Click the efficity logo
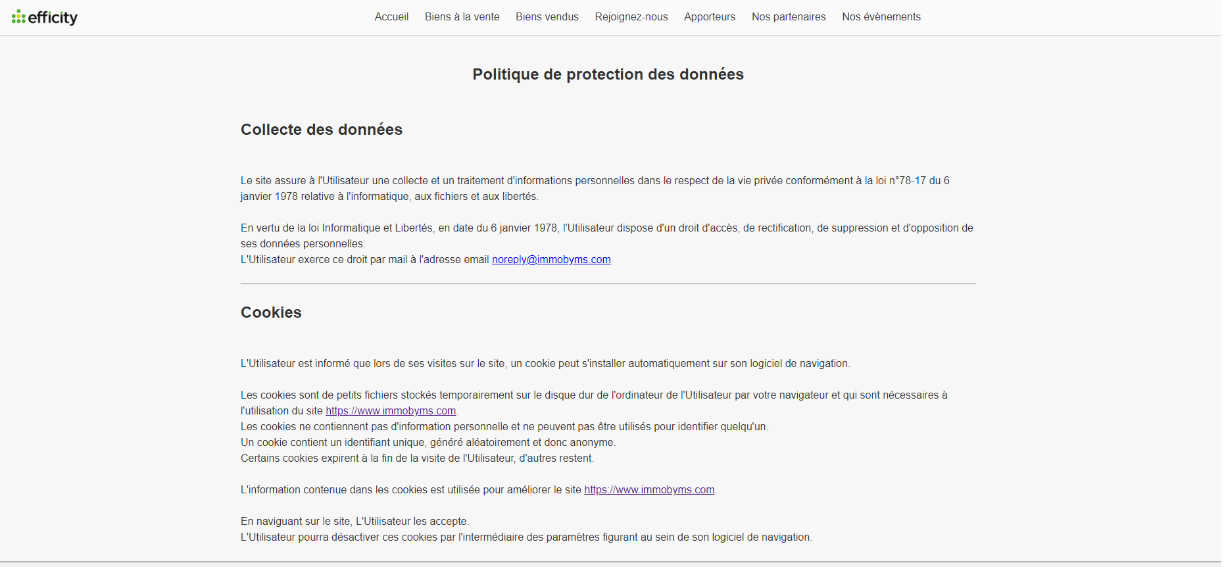The height and width of the screenshot is (567, 1224). pyautogui.click(x=45, y=17)
